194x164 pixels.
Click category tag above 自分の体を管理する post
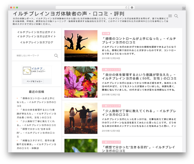tap(111, 70)
